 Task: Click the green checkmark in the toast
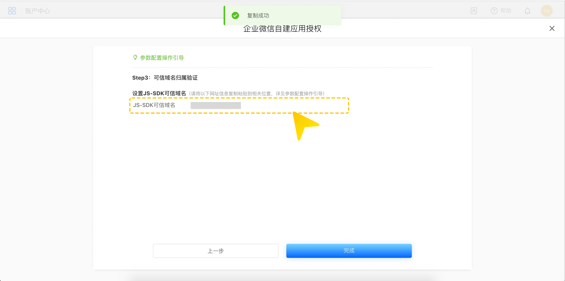click(235, 15)
